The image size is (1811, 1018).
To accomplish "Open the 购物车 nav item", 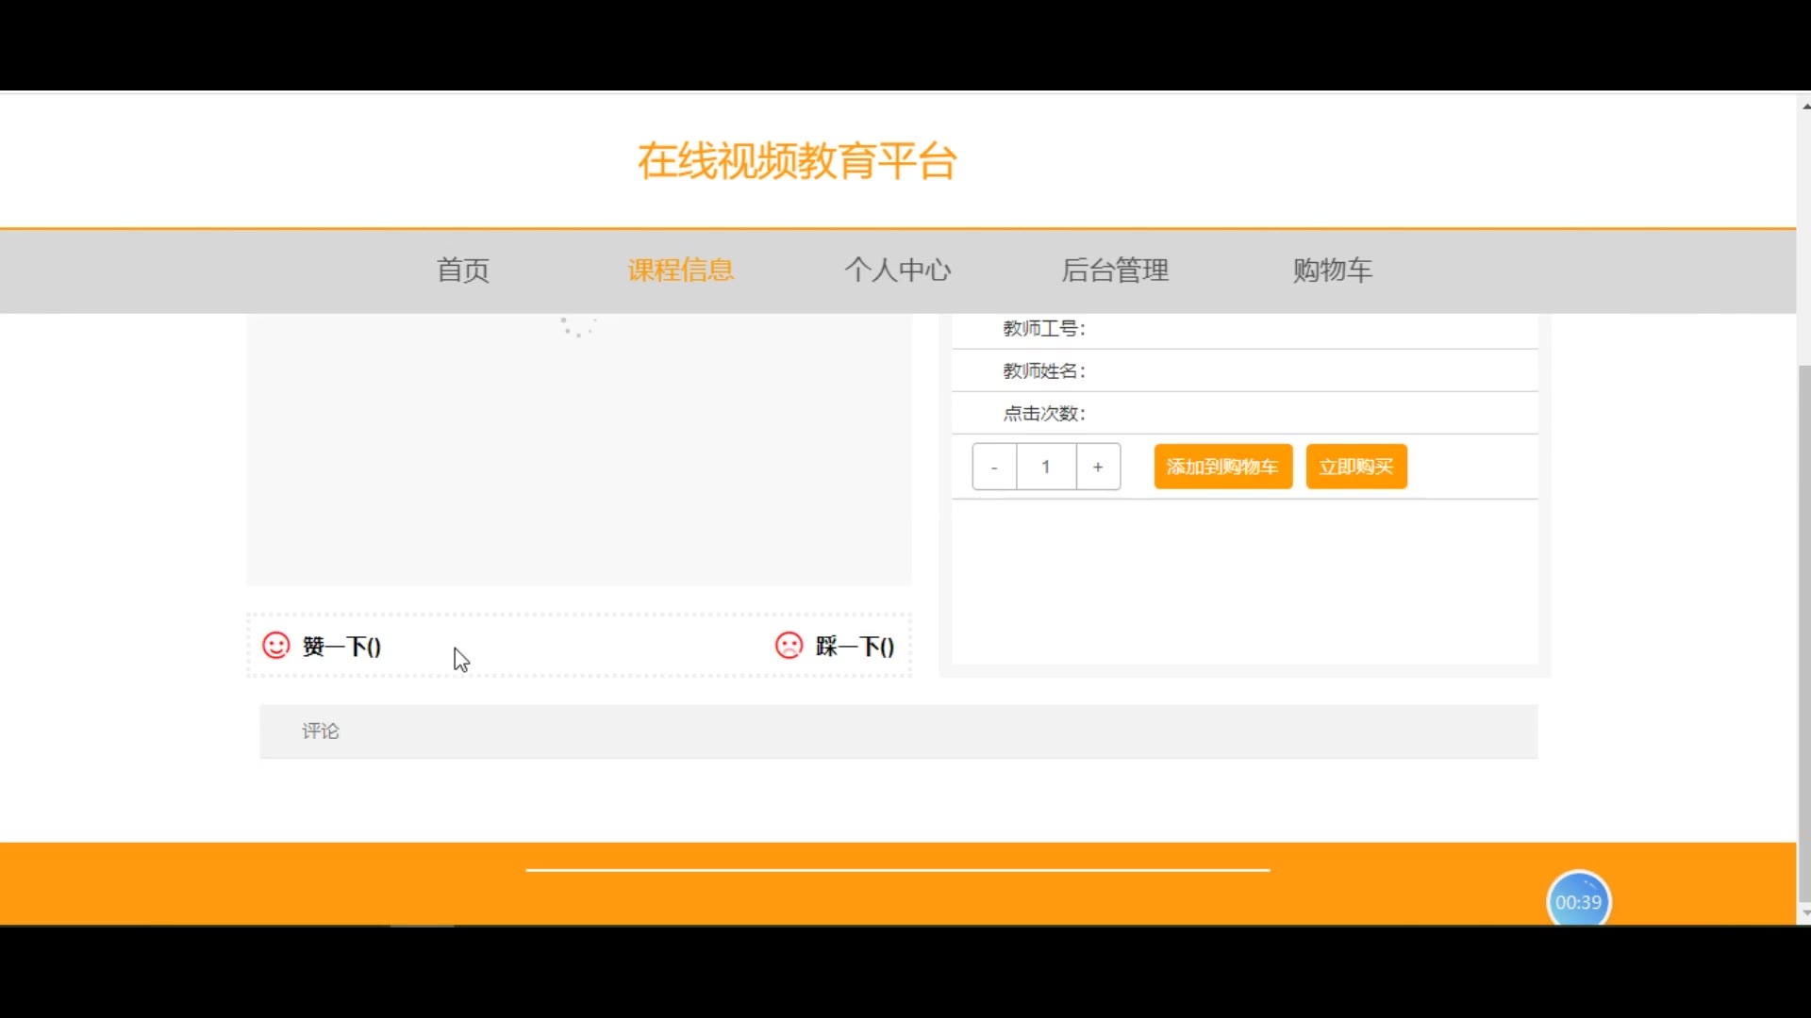I will (x=1332, y=271).
